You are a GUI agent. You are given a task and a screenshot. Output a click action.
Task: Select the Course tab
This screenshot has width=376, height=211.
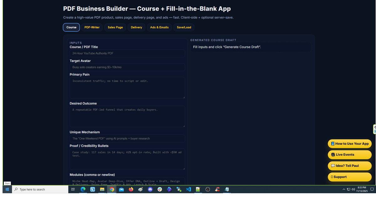click(x=71, y=27)
